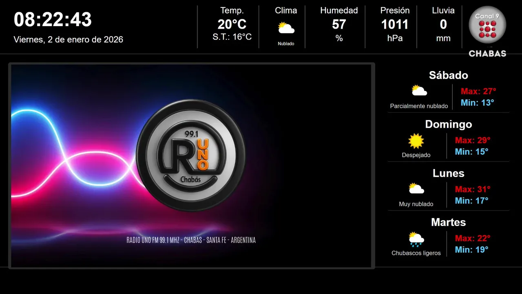Image resolution: width=522 pixels, height=294 pixels.
Task: Click the Sábado partly cloudy icon
Action: tap(419, 91)
